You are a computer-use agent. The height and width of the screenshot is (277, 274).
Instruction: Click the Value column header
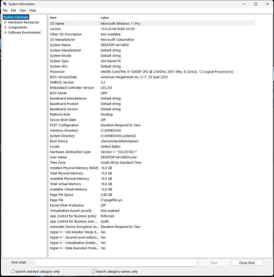(177, 18)
